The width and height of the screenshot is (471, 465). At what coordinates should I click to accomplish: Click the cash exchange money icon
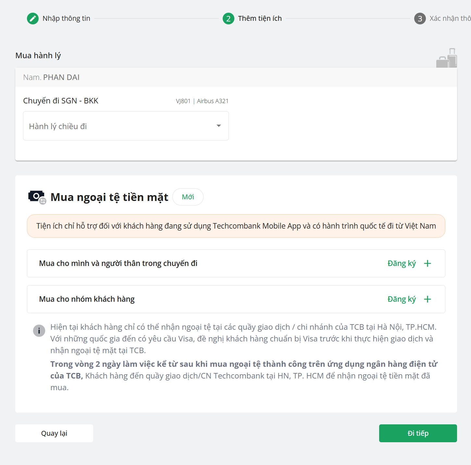pyautogui.click(x=37, y=197)
